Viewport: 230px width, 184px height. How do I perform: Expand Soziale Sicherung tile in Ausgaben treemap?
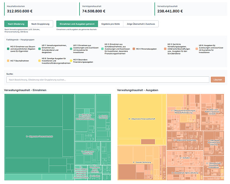(x=142, y=162)
